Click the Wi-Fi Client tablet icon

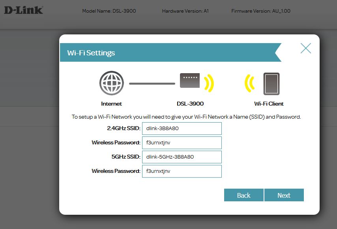(x=271, y=84)
